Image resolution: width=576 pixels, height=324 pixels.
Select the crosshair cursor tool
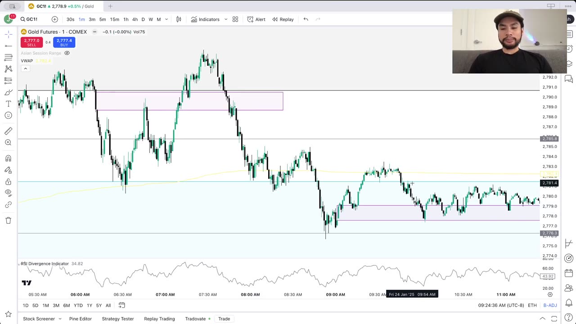point(9,35)
